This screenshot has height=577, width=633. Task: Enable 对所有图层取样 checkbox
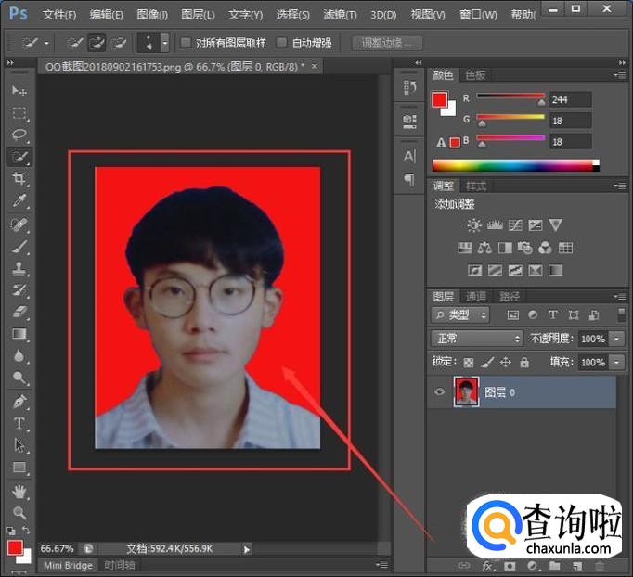pos(186,43)
